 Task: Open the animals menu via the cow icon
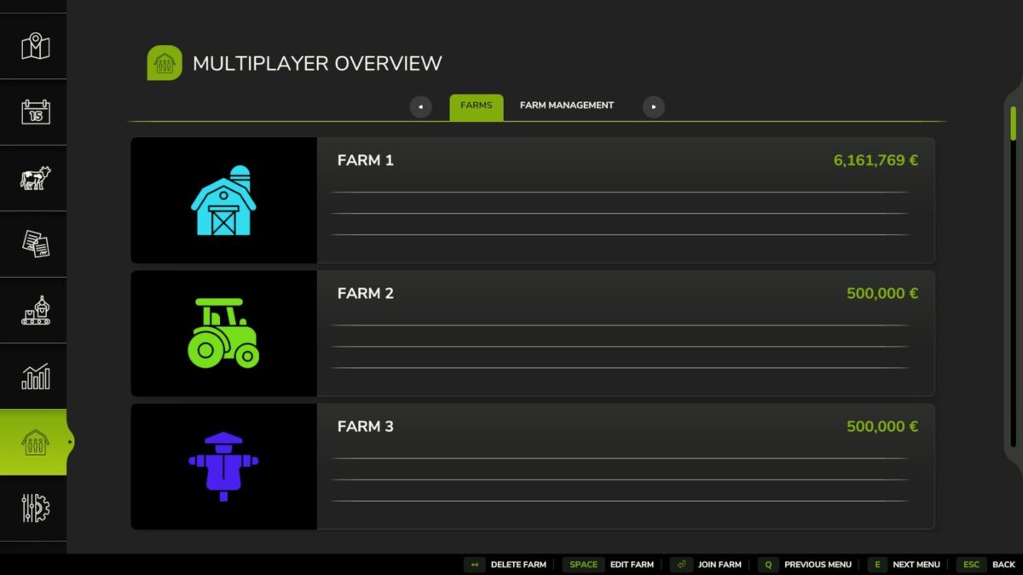coord(34,178)
